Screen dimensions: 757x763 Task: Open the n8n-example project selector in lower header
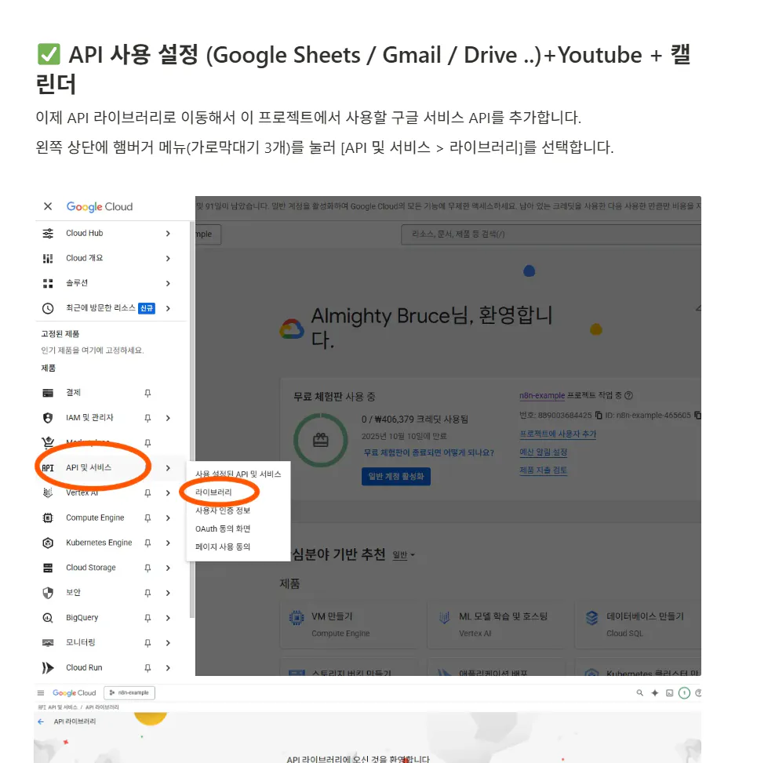(x=129, y=693)
